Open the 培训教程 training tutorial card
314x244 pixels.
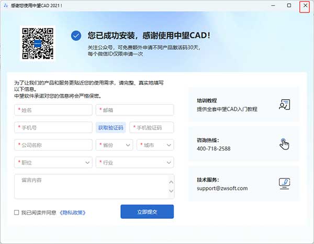pos(244,104)
